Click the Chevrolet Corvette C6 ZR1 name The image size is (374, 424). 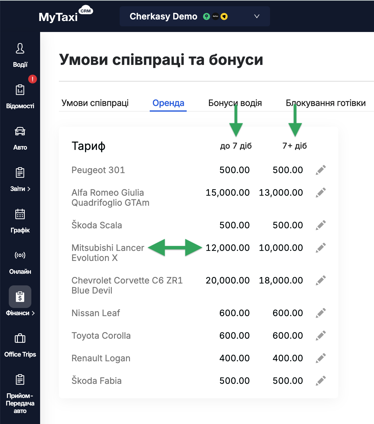coord(127,285)
